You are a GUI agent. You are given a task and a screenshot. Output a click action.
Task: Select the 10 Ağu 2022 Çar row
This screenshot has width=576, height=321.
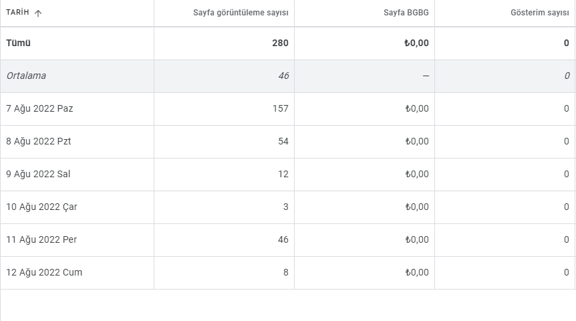tap(287, 207)
